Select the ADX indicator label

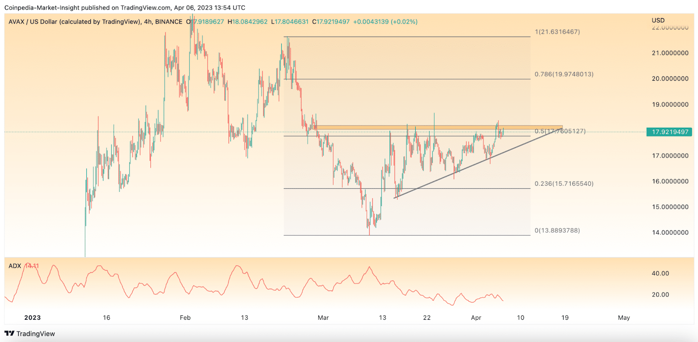(x=15, y=266)
